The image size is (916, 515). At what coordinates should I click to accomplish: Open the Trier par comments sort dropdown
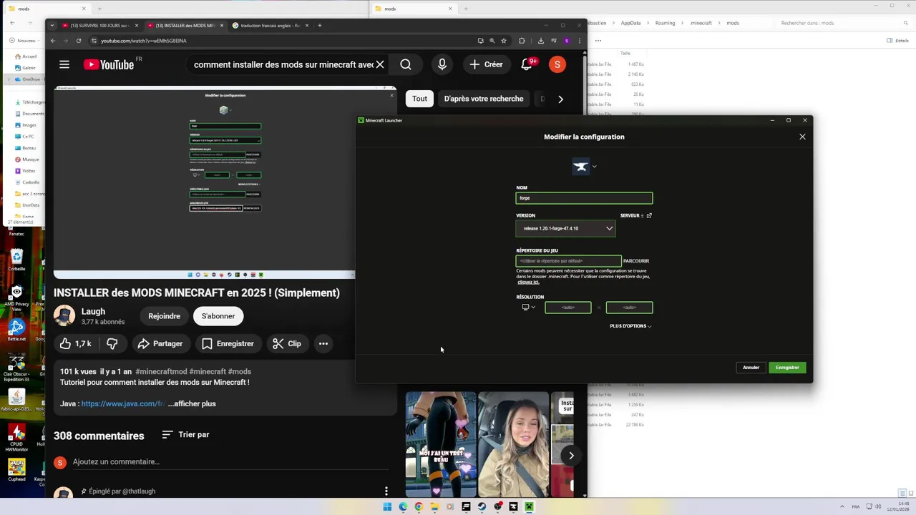pos(185,435)
